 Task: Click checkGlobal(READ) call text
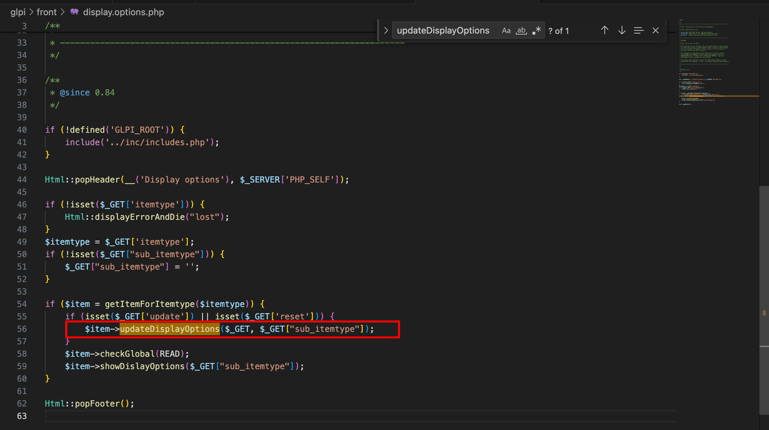[x=144, y=354]
